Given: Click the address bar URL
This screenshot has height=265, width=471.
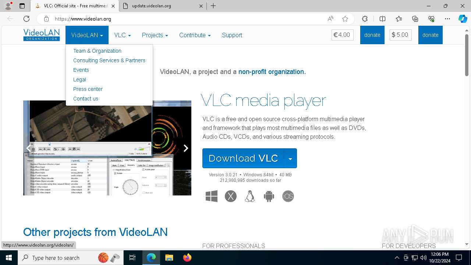Looking at the screenshot, I should coord(83,19).
